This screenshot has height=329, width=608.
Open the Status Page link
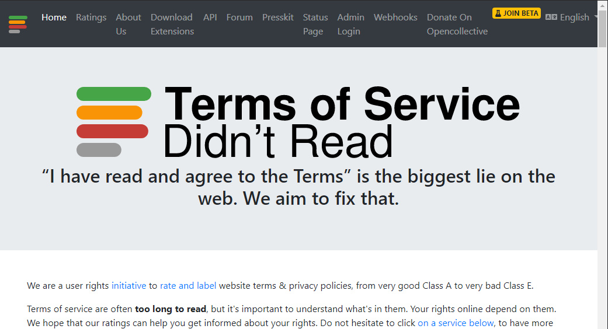click(315, 24)
